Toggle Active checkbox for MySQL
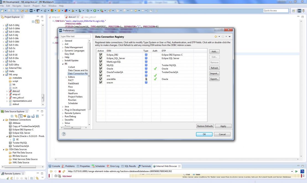The height and width of the screenshot is (183, 307). 101,65
